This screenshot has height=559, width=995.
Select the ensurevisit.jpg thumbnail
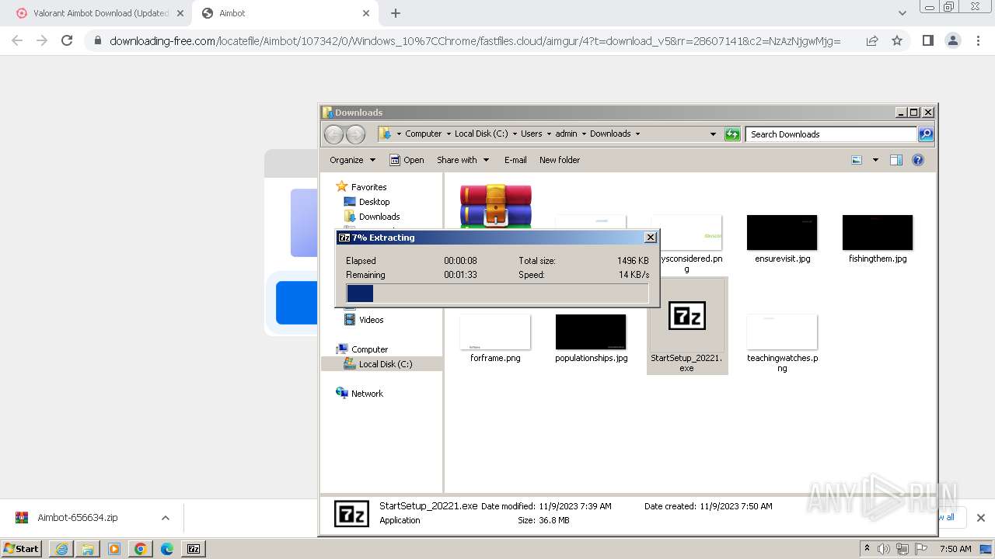tap(782, 233)
